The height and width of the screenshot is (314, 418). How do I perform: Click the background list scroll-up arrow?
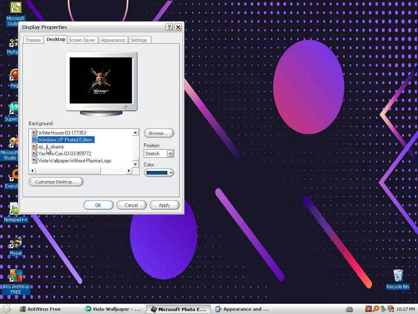[x=136, y=133]
